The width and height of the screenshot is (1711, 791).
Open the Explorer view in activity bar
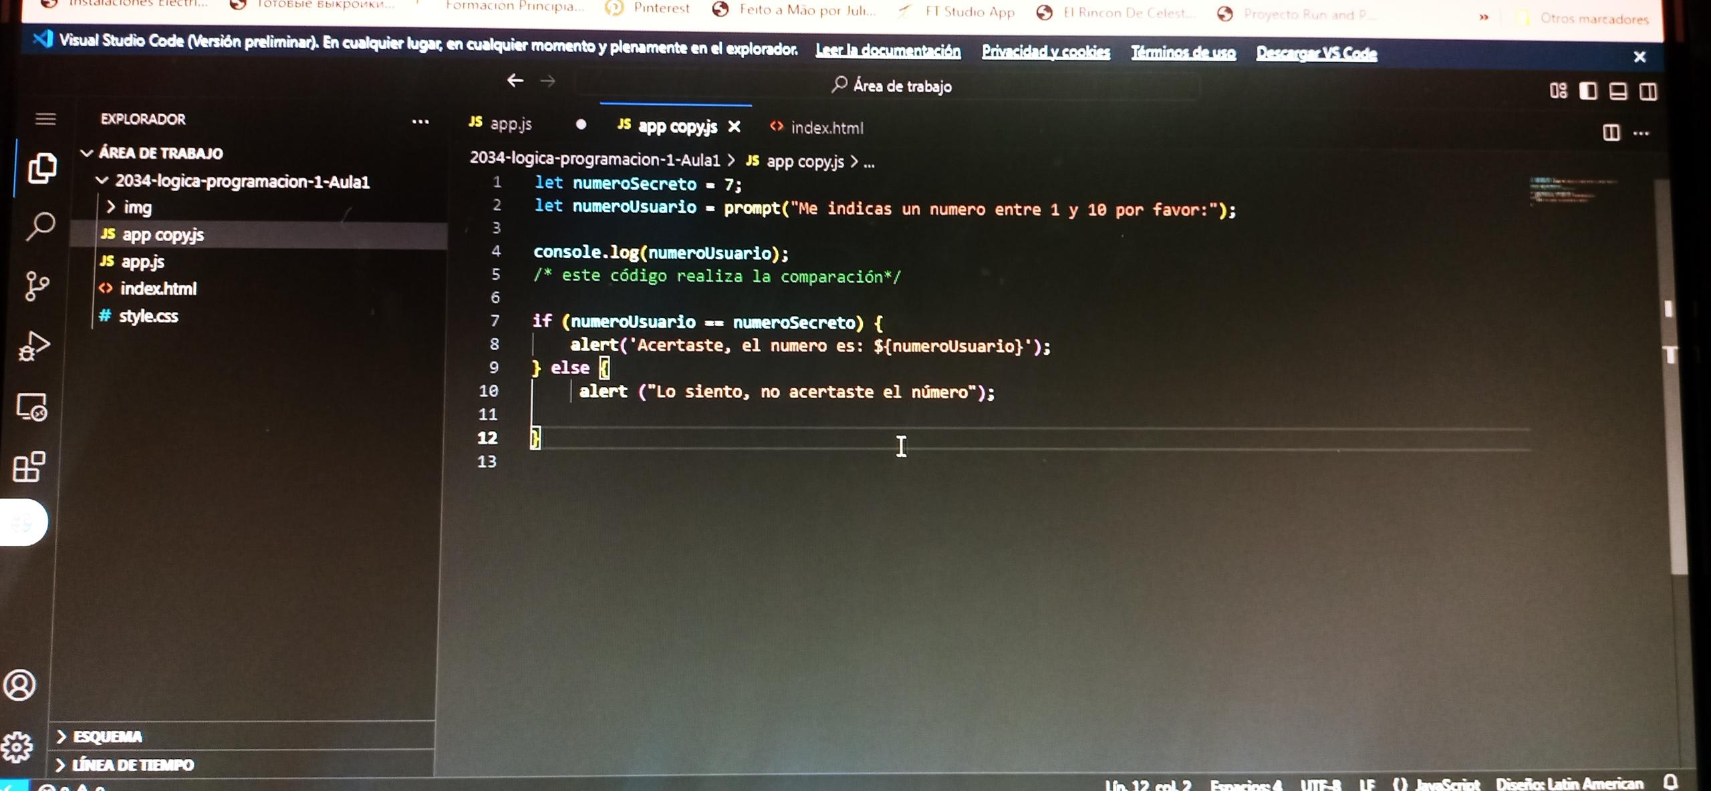coord(41,168)
